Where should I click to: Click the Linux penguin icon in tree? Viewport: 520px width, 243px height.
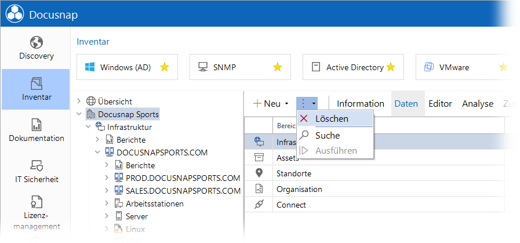click(118, 229)
